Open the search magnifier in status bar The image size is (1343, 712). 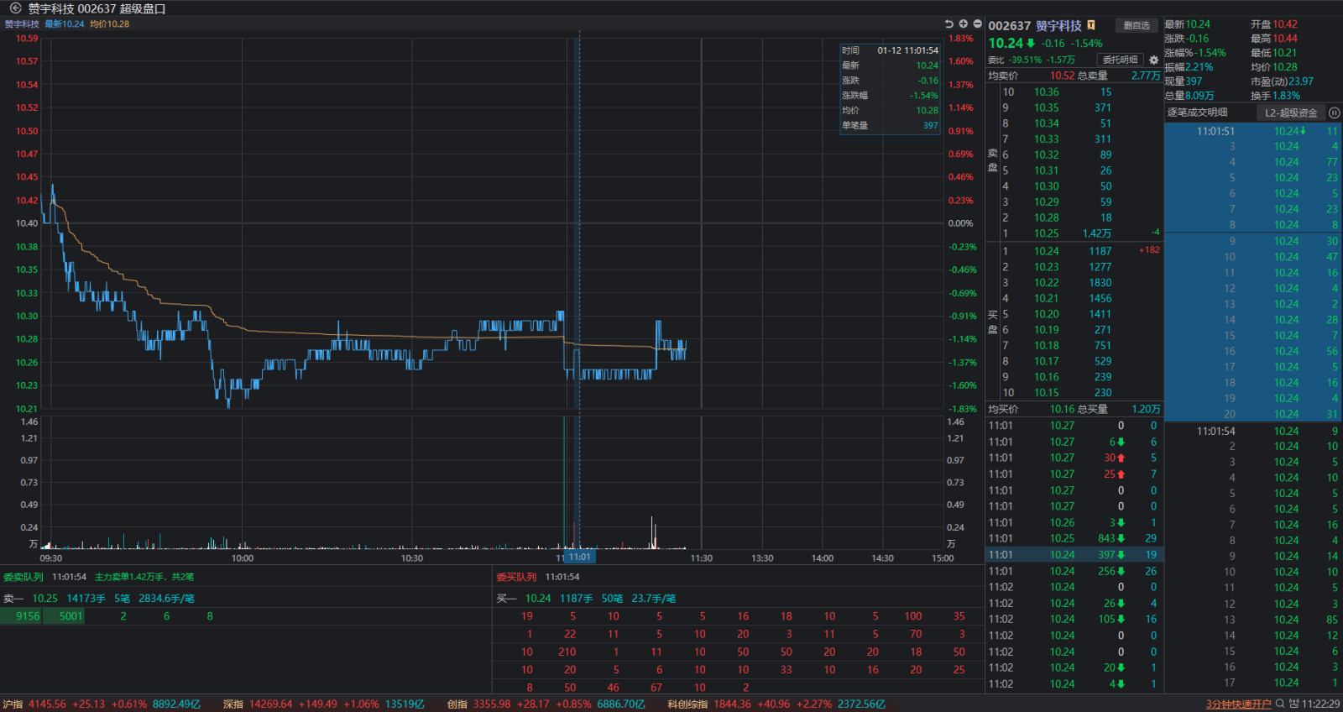1280,704
